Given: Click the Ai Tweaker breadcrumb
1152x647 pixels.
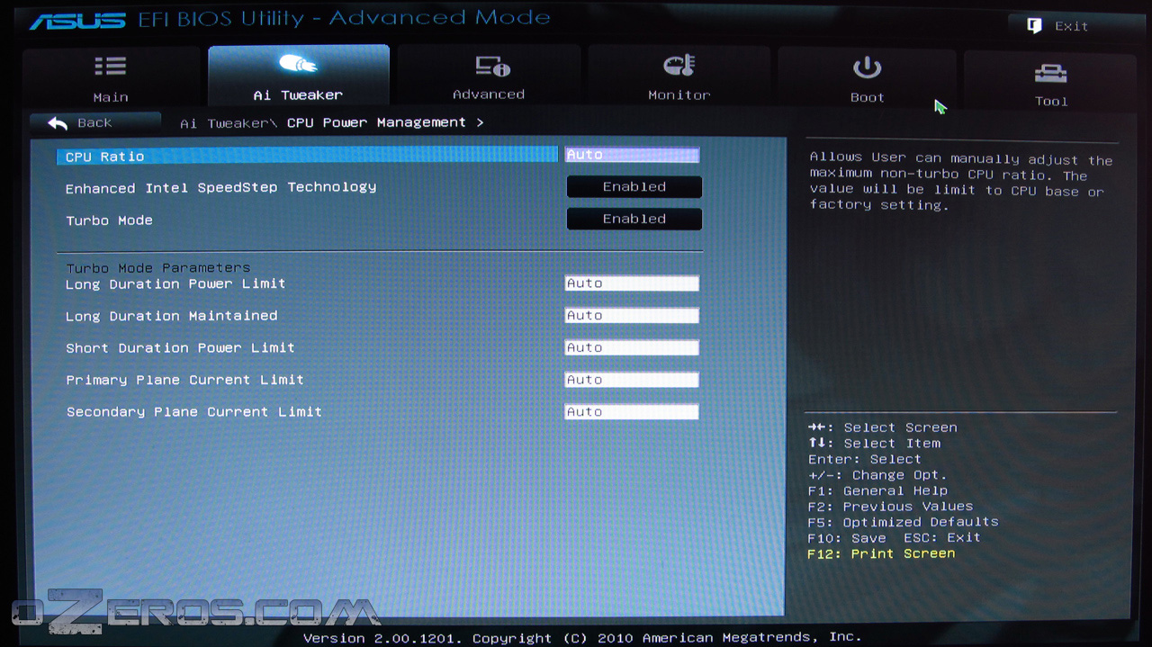Looking at the screenshot, I should [229, 123].
